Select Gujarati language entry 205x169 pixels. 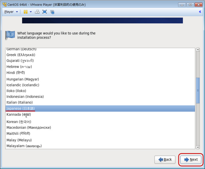pyautogui.click(x=100, y=61)
